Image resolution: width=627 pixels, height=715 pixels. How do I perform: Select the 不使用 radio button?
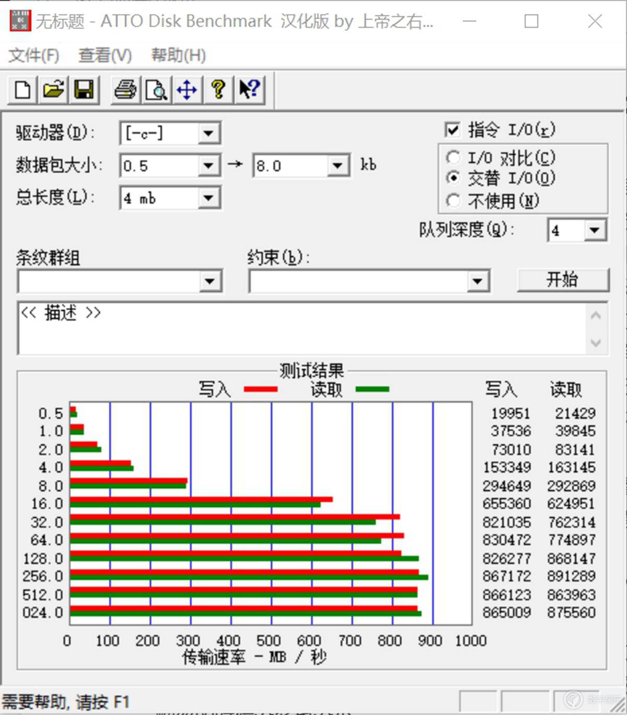[453, 201]
